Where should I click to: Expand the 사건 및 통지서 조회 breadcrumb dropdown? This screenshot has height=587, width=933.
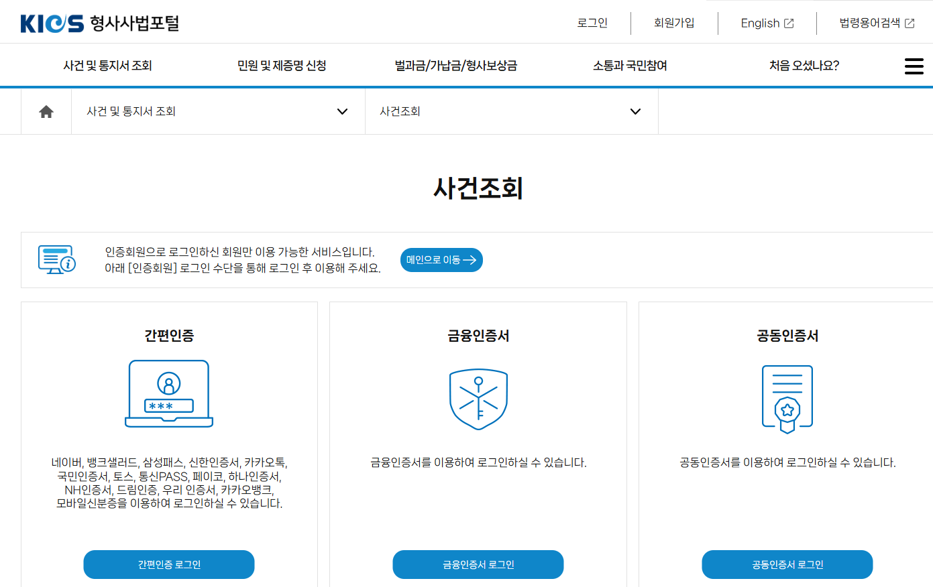point(342,111)
